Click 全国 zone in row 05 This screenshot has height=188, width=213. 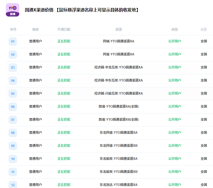click(204, 93)
